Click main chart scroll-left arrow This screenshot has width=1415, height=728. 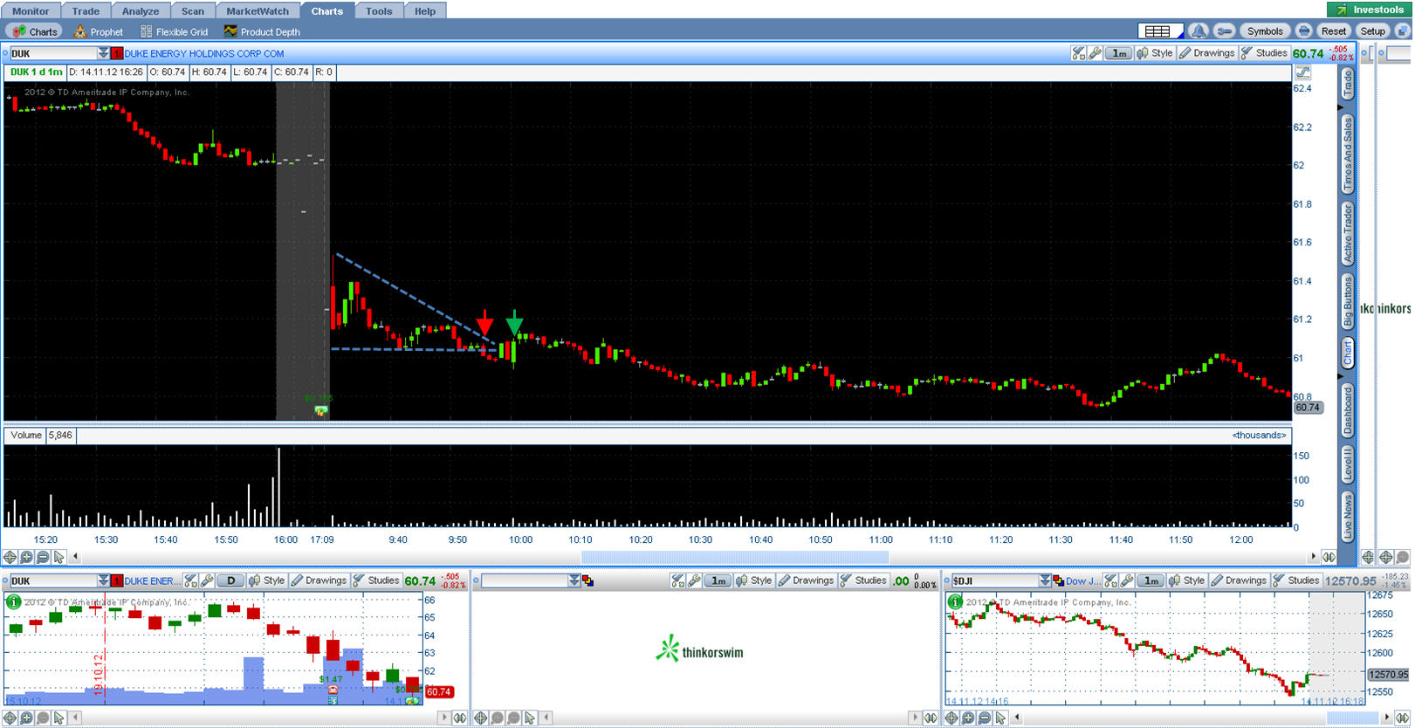[x=75, y=557]
